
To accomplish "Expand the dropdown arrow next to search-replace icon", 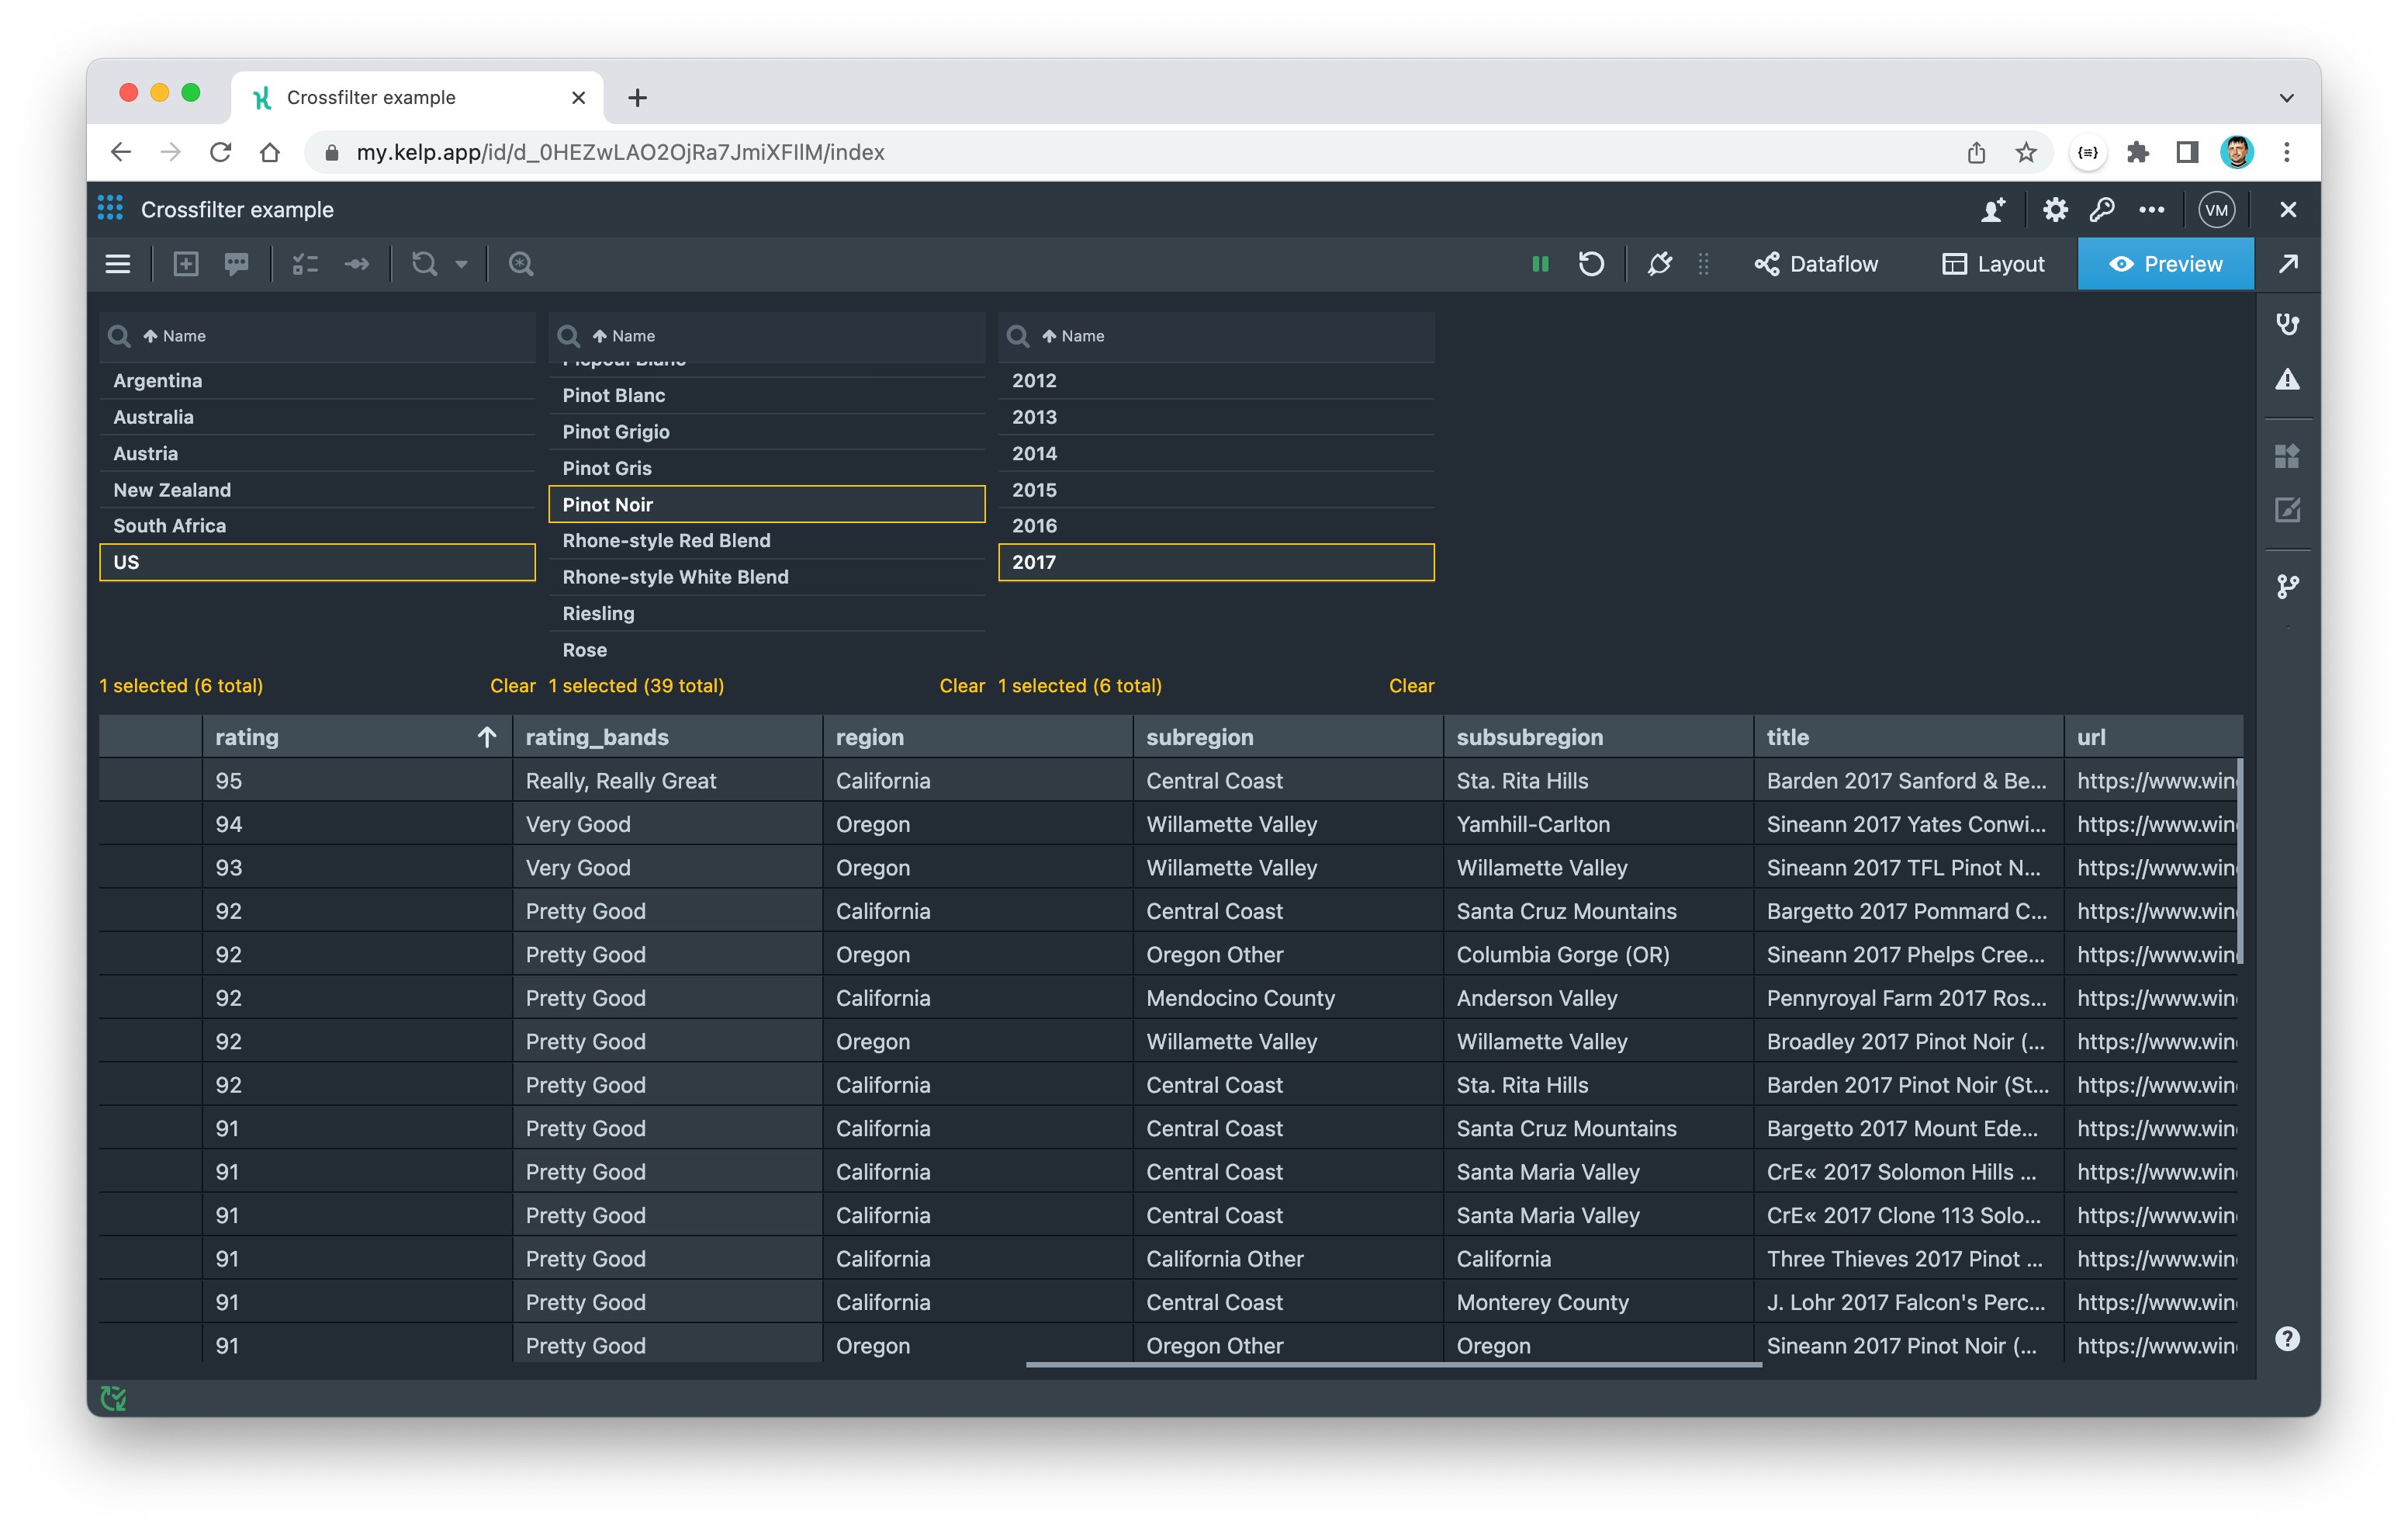I will (462, 264).
